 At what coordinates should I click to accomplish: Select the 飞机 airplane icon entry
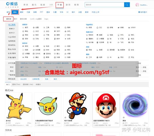click(121, 42)
